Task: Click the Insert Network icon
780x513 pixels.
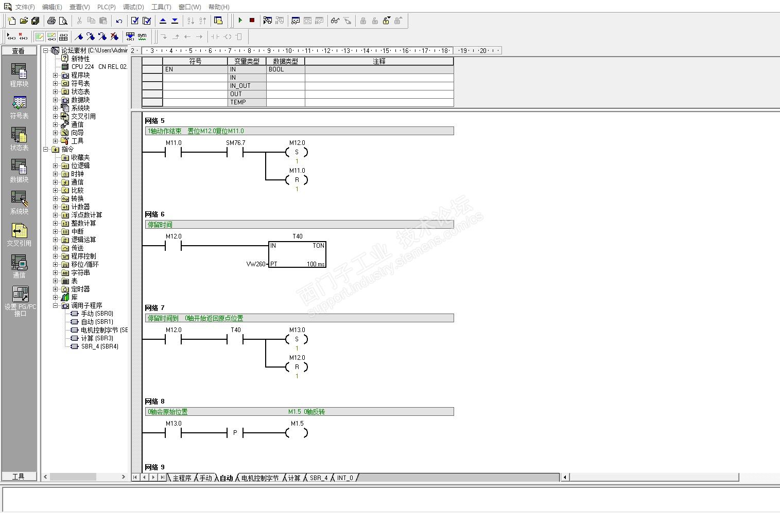Action: [x=11, y=36]
